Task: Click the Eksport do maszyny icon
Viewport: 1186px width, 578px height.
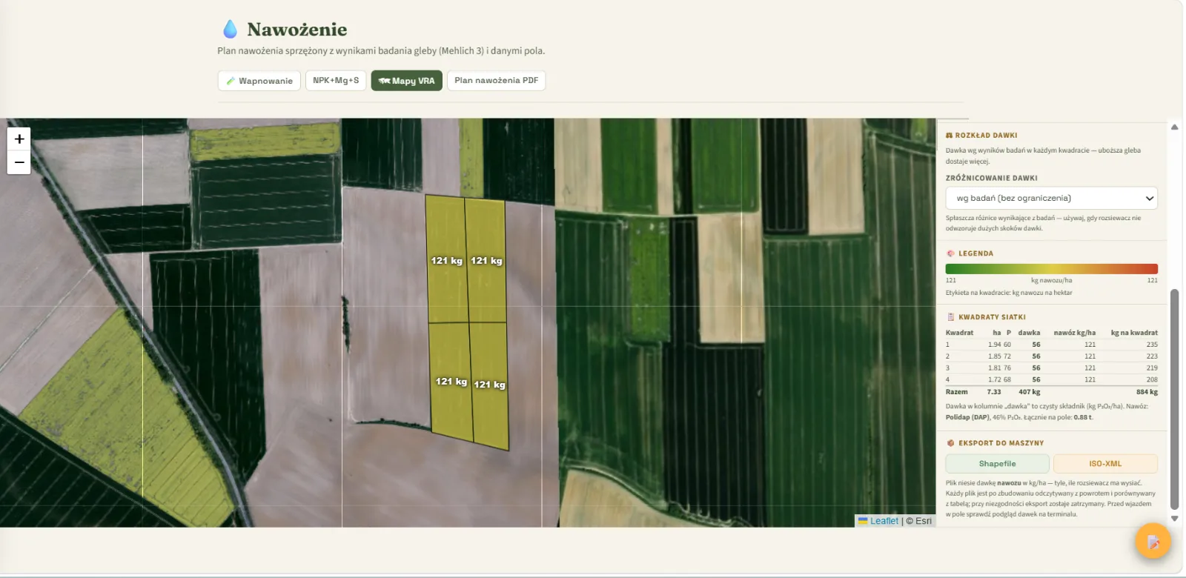Action: (950, 443)
